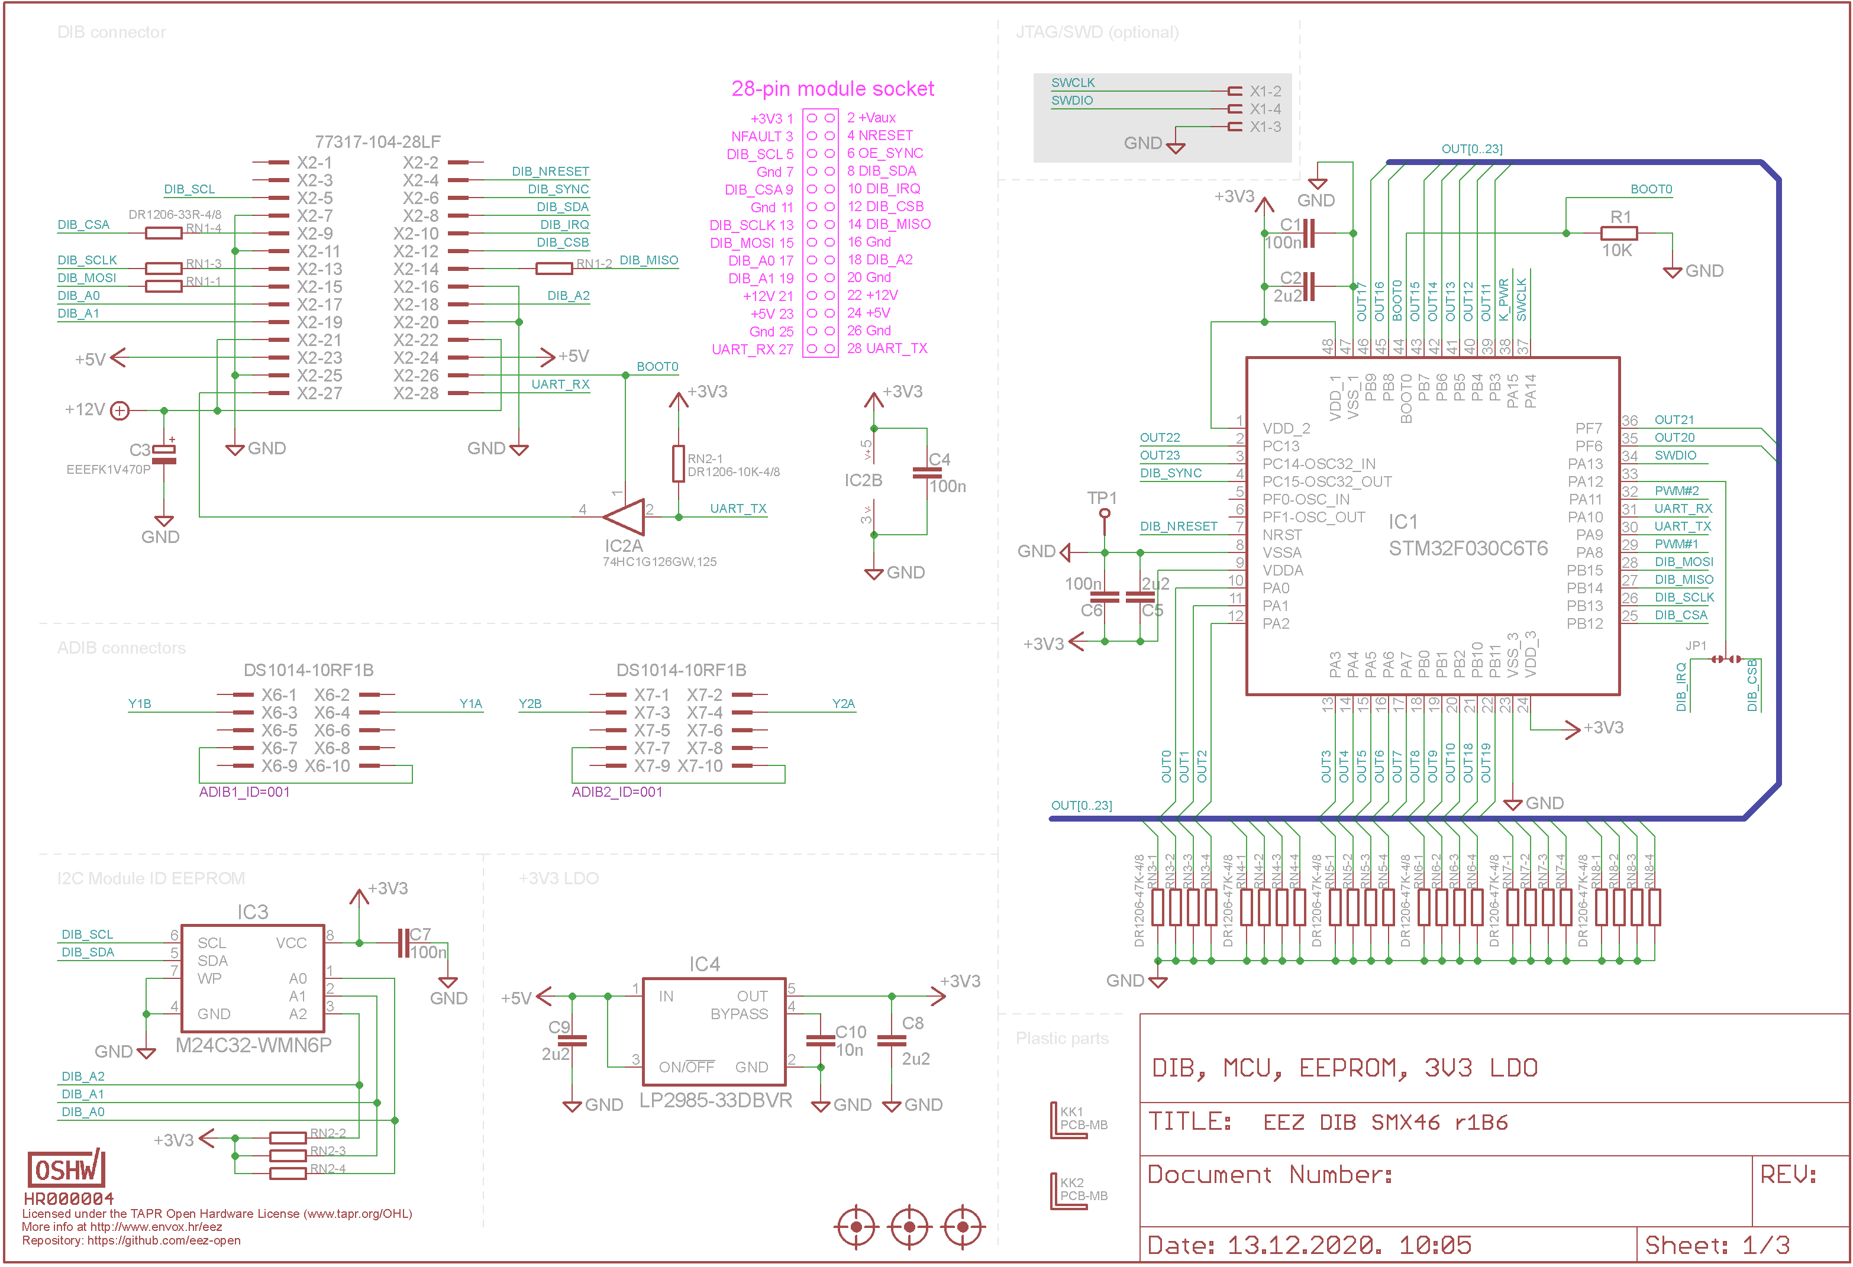
Task: Click the '28-pin module socket' heading
Action: tap(832, 89)
